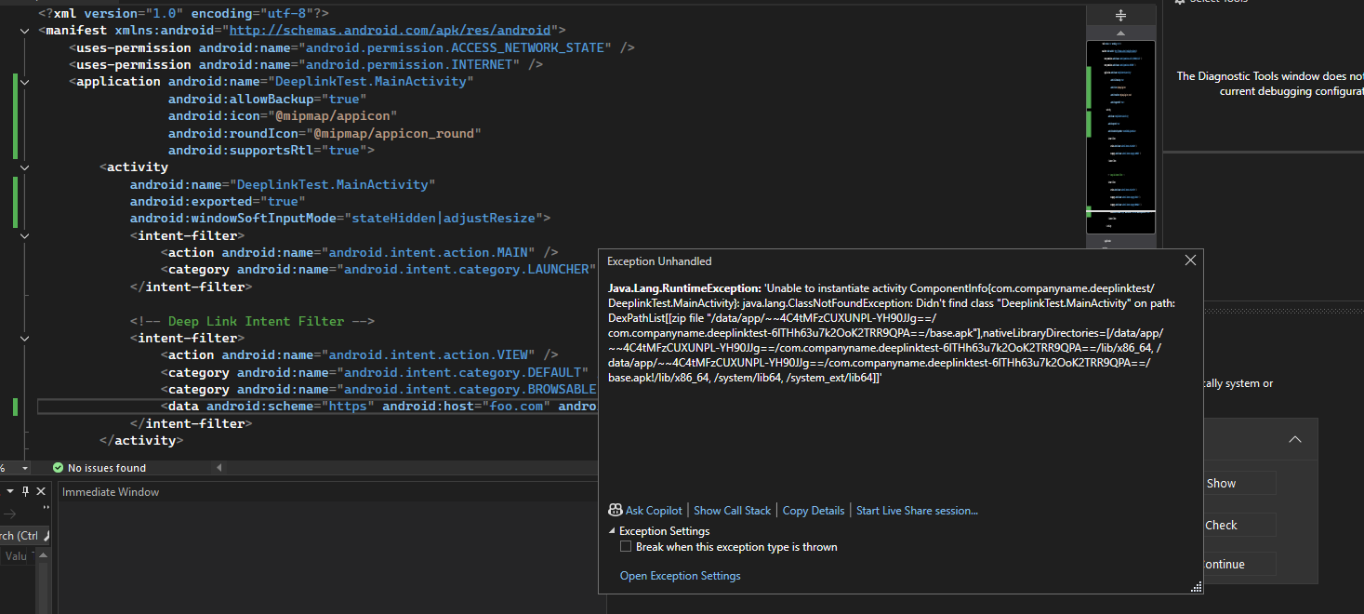The width and height of the screenshot is (1364, 614).
Task: Open window position dropdown of bottom-left panel
Action: point(8,491)
